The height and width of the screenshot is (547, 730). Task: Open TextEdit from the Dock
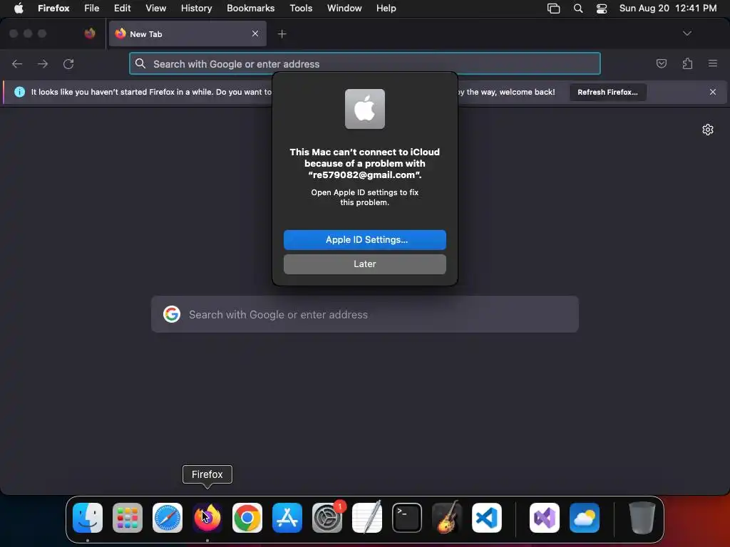click(367, 518)
